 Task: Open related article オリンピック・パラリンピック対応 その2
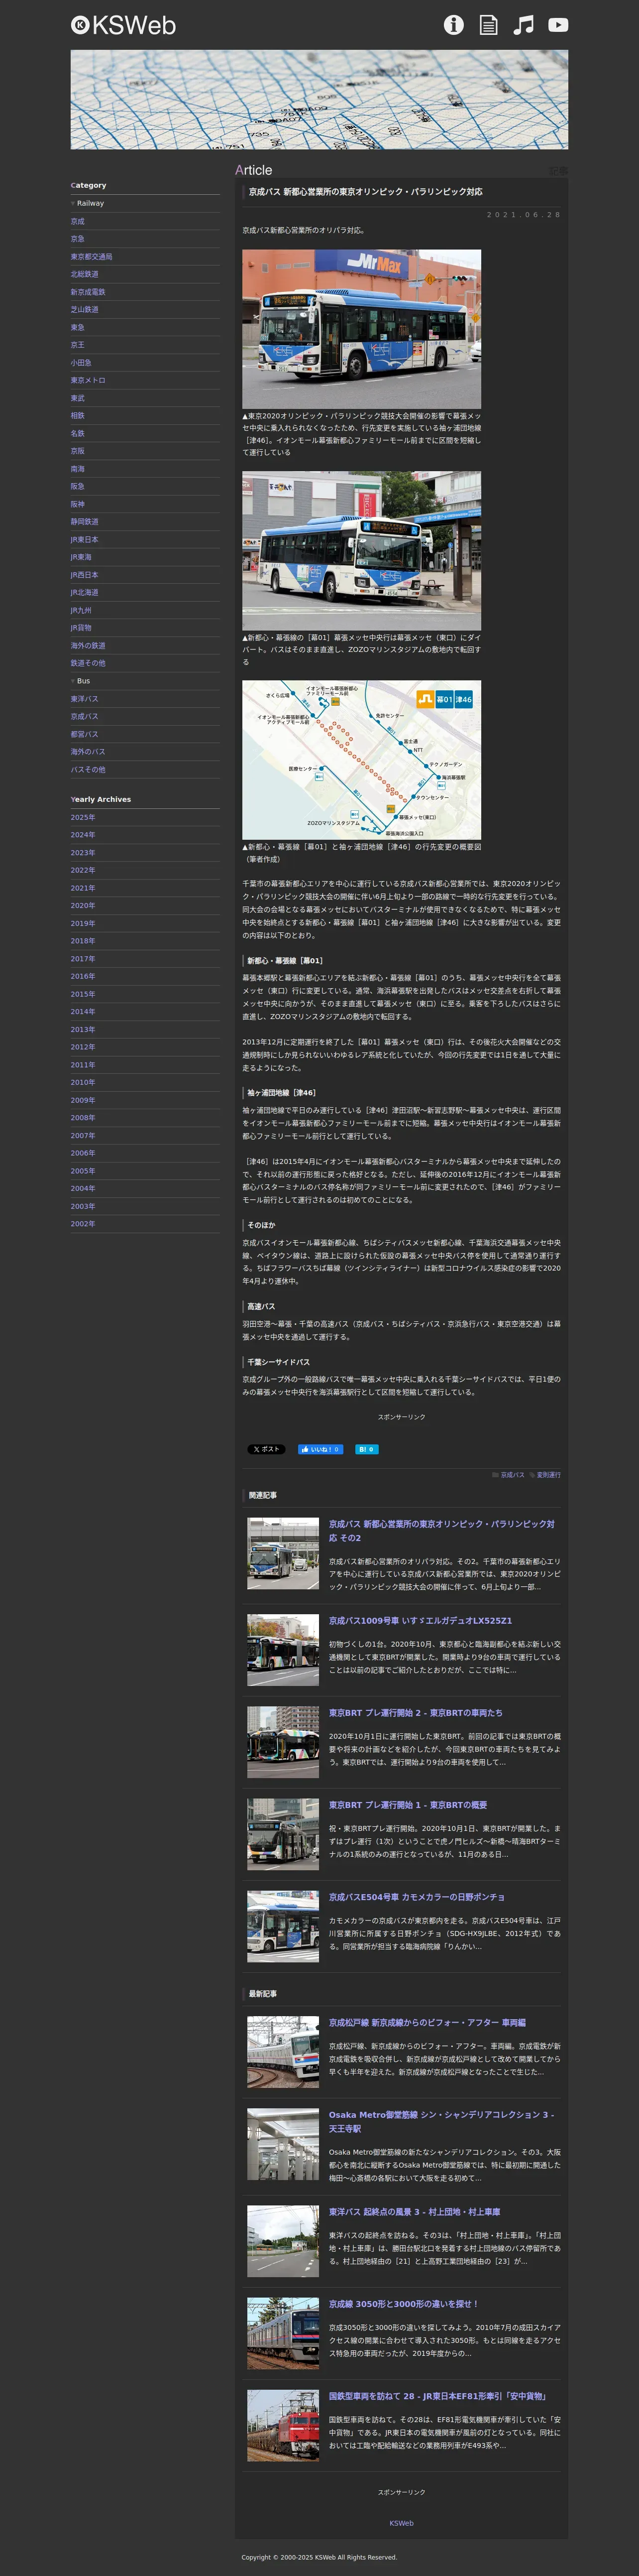tap(442, 1531)
